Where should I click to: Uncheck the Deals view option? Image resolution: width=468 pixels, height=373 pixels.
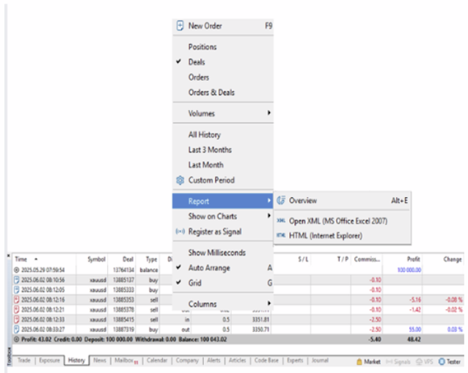197,62
